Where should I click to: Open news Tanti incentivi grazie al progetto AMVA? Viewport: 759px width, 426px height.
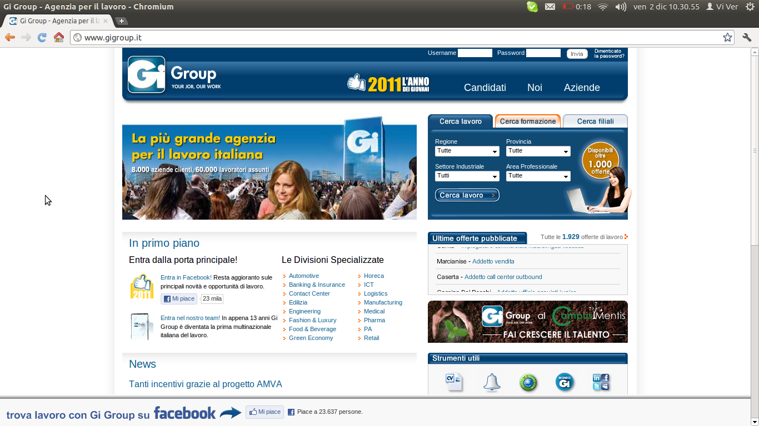pos(205,384)
